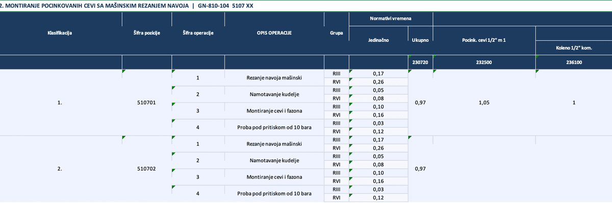The height and width of the screenshot is (203, 612).
Task: Select operation code 3 in the 510701 block
Action: click(x=198, y=111)
